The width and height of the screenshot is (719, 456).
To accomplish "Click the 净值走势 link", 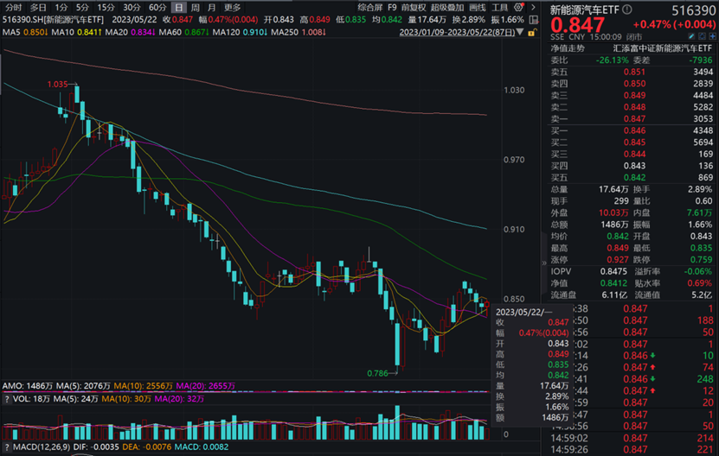I will pyautogui.click(x=568, y=48).
